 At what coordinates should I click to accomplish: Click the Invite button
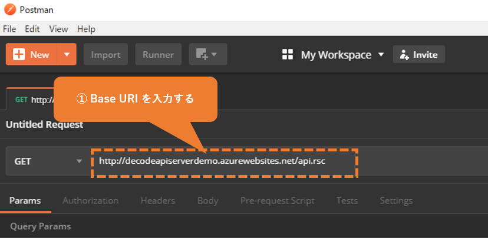(x=419, y=54)
